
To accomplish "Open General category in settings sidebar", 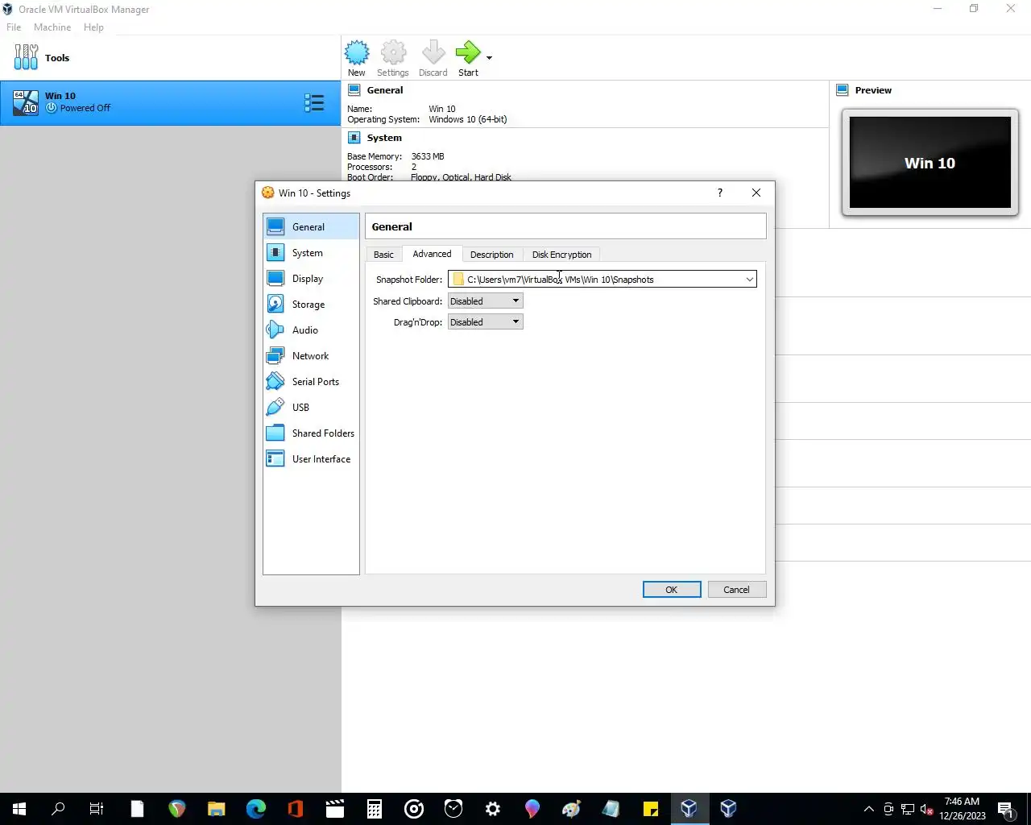I will 311,226.
